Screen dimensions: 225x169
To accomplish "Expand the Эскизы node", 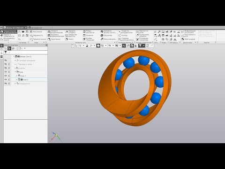I will pos(15,68).
